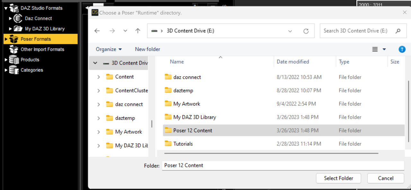411x190 pixels.
Task: Expand the Products tree node
Action: pyautogui.click(x=6, y=60)
